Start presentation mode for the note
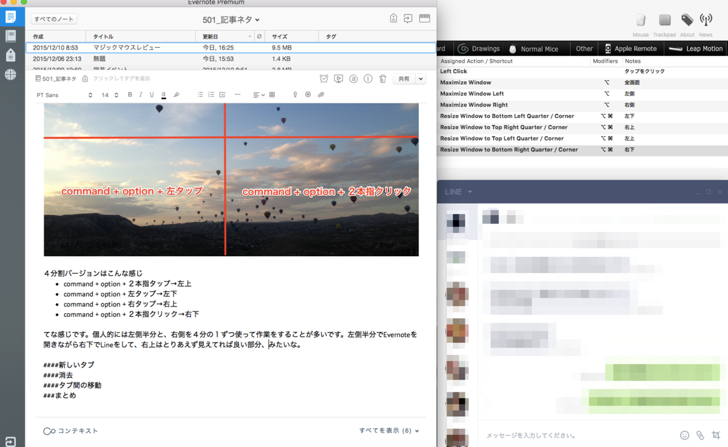 pyautogui.click(x=339, y=79)
